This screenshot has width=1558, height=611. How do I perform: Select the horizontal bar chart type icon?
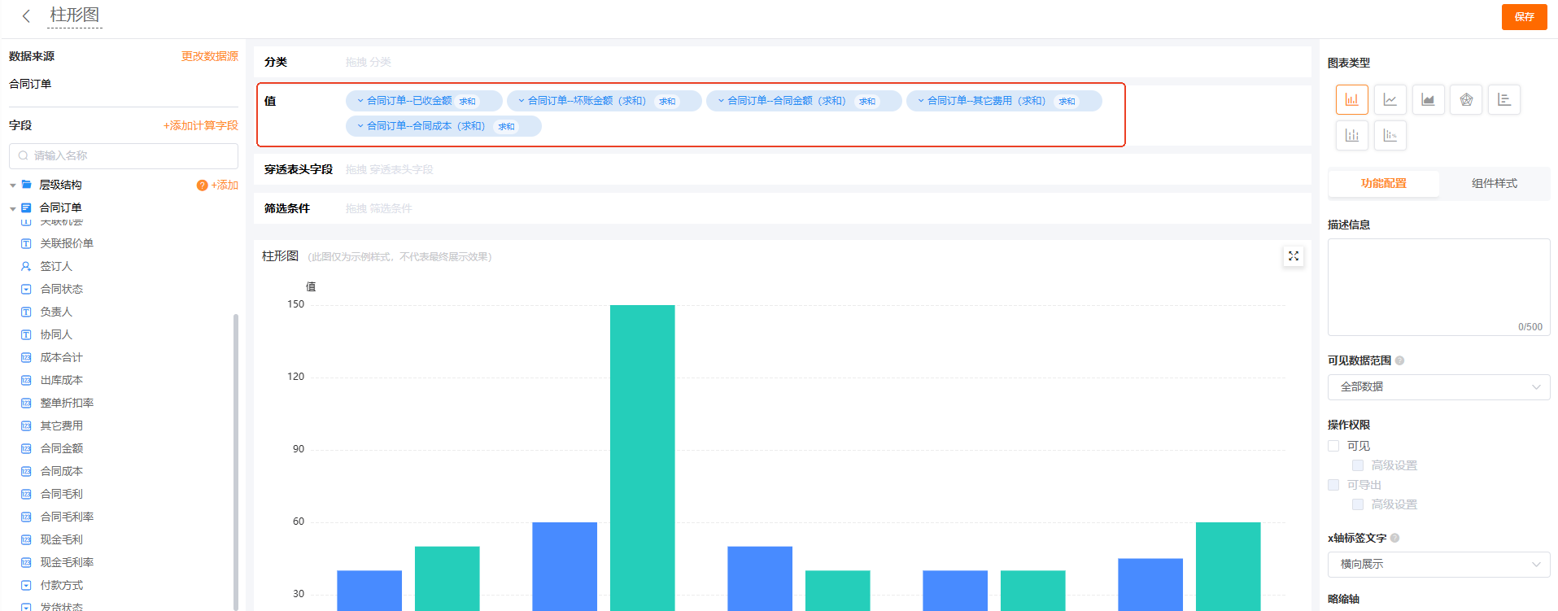tap(1504, 100)
